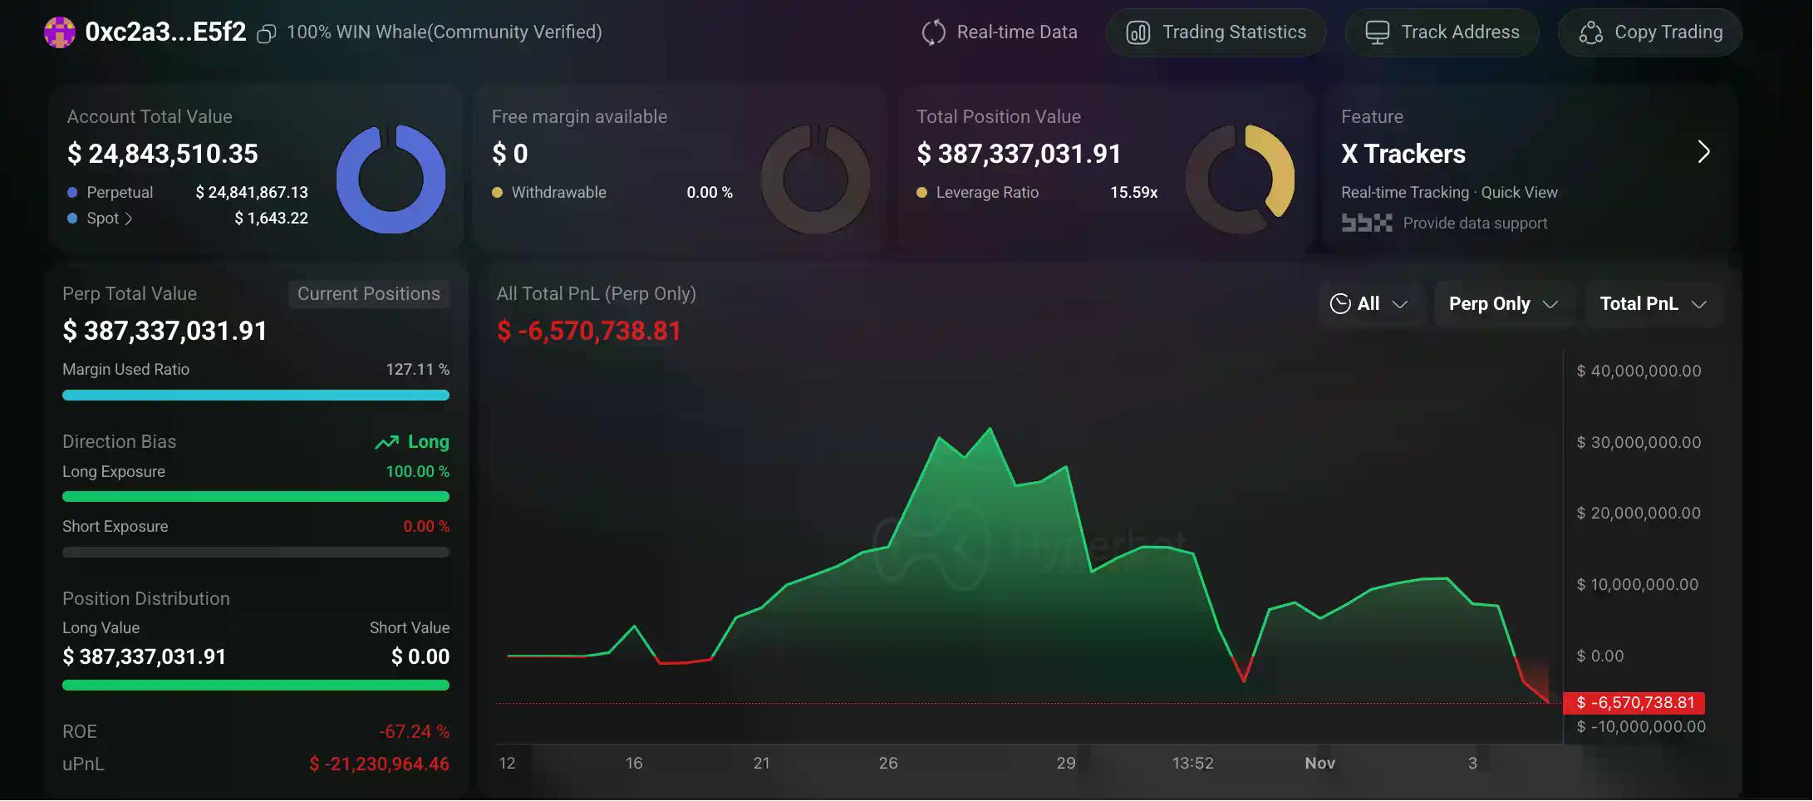Click the Copy Trading people icon
Screen dimensions: 1813x801
click(1590, 32)
